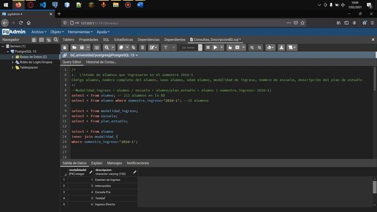The image size is (377, 212).
Task: Click the View data grid icon in toolbar
Action: [97, 48]
